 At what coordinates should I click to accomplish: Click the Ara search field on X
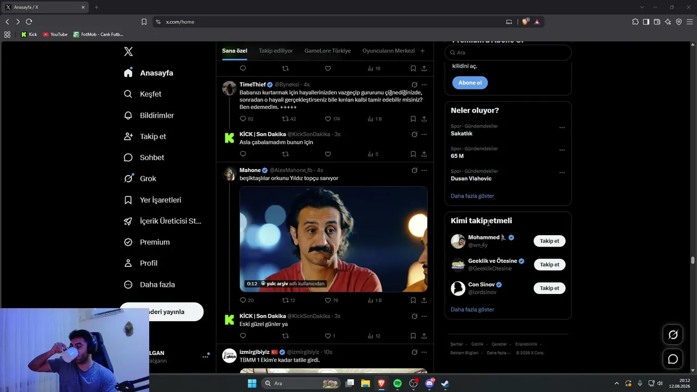(x=508, y=53)
